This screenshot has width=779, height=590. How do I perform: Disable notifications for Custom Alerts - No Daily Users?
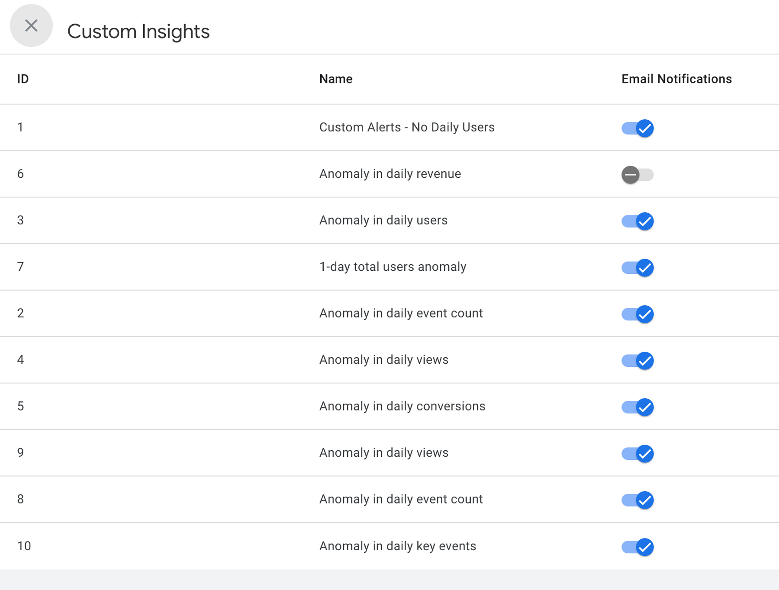point(637,128)
